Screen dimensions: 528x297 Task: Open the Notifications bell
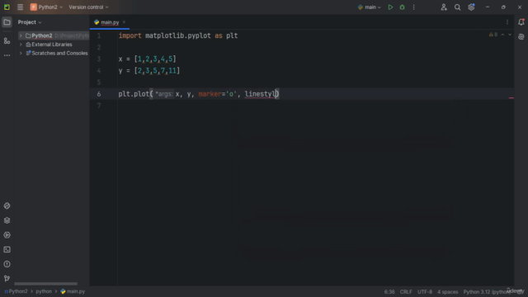point(521,22)
